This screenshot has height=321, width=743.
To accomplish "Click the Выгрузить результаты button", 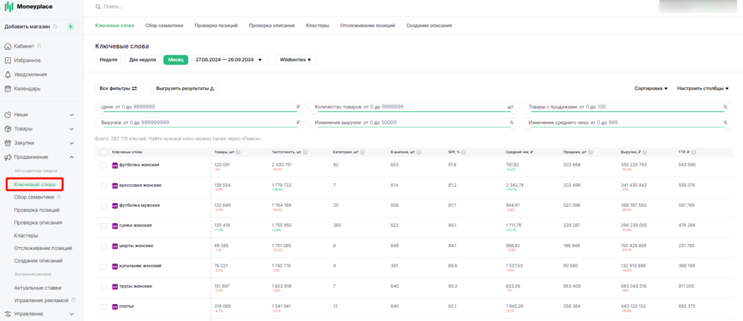I will coord(186,89).
